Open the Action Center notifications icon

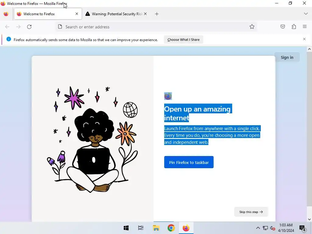click(x=302, y=228)
